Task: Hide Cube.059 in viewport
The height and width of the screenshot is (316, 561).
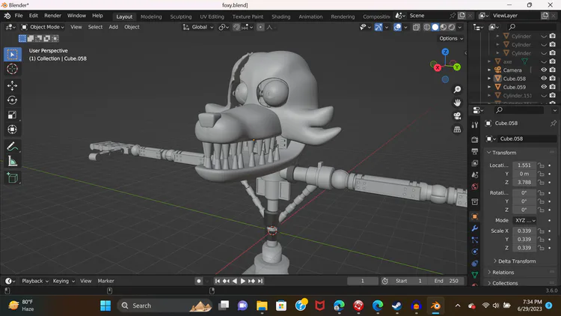Action: (x=544, y=87)
